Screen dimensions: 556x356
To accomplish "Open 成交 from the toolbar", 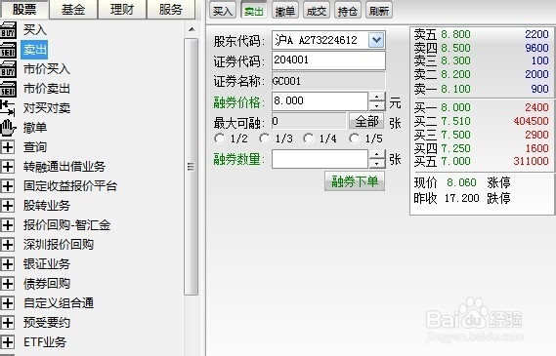I will (317, 11).
